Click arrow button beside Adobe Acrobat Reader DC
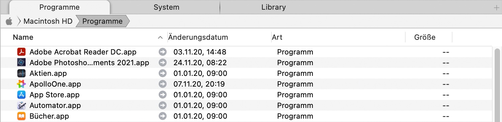The height and width of the screenshot is (122, 502). coord(162,52)
